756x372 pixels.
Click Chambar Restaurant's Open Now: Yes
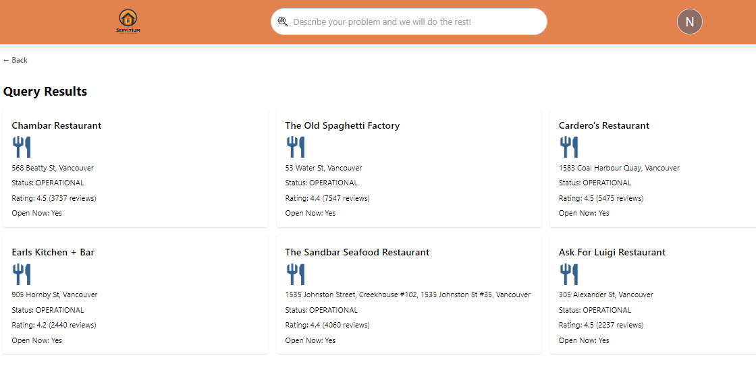click(x=36, y=213)
